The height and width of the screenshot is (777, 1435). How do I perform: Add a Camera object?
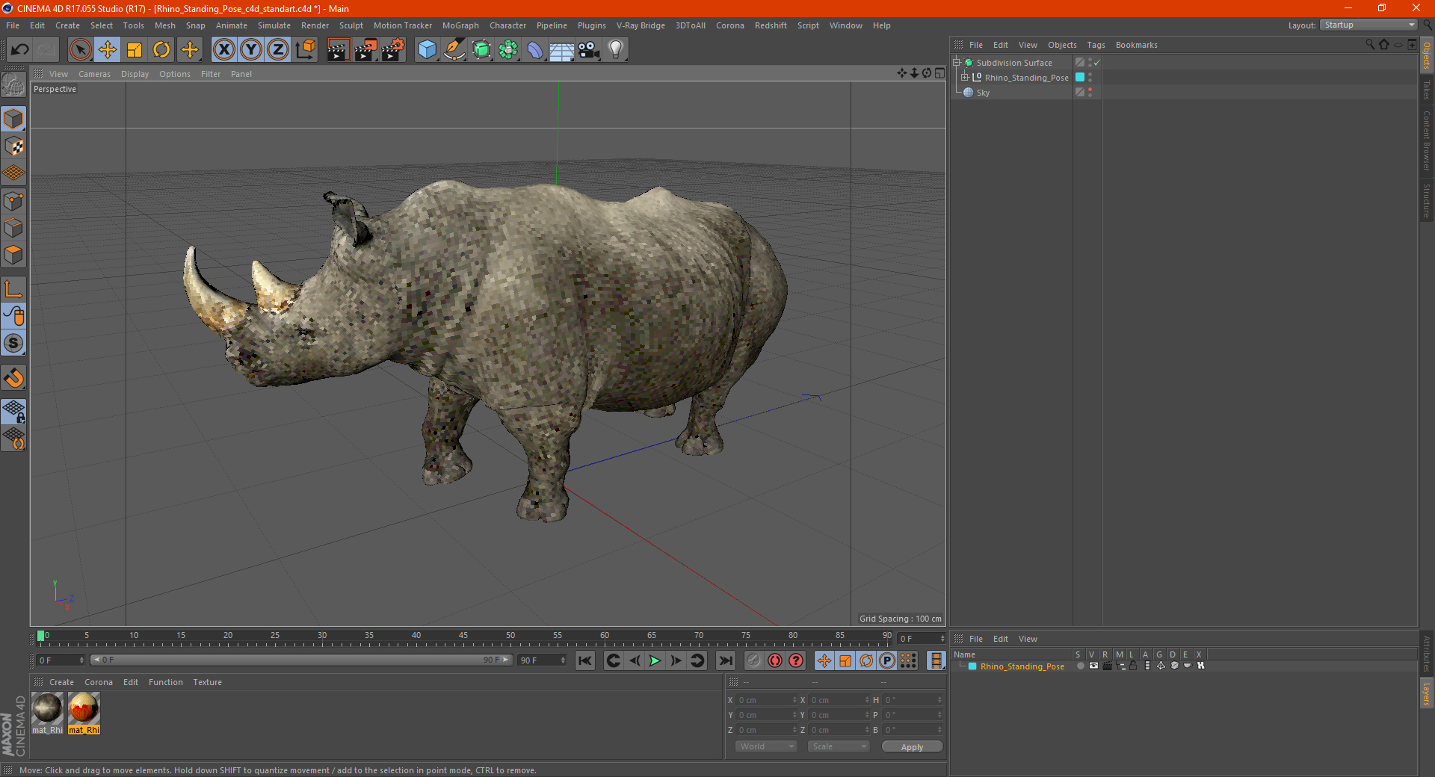point(589,50)
